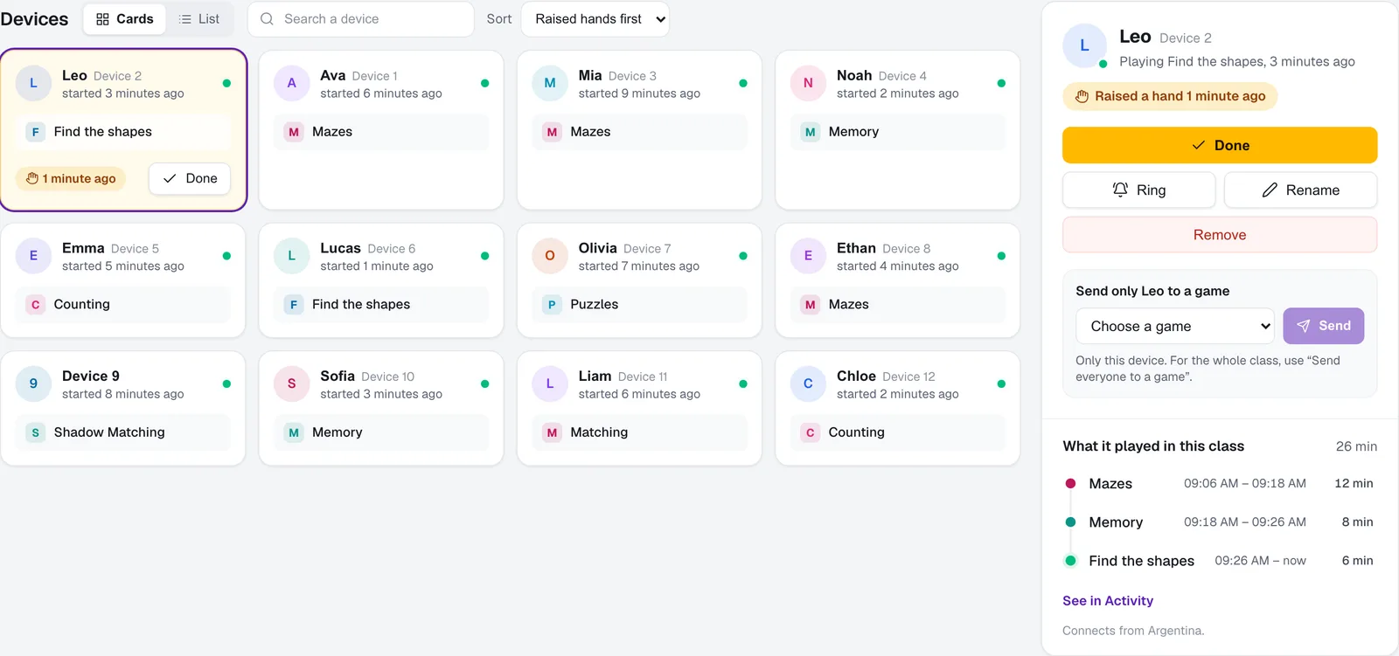Click Leo's L avatar on device card
The height and width of the screenshot is (656, 1399).
34,83
